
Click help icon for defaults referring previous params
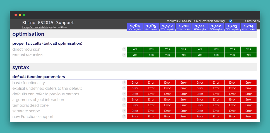(124, 94)
